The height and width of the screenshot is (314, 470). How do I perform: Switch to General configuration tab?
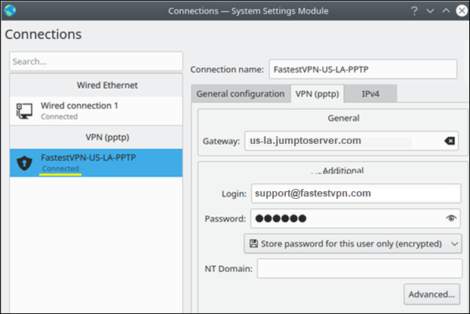click(241, 94)
